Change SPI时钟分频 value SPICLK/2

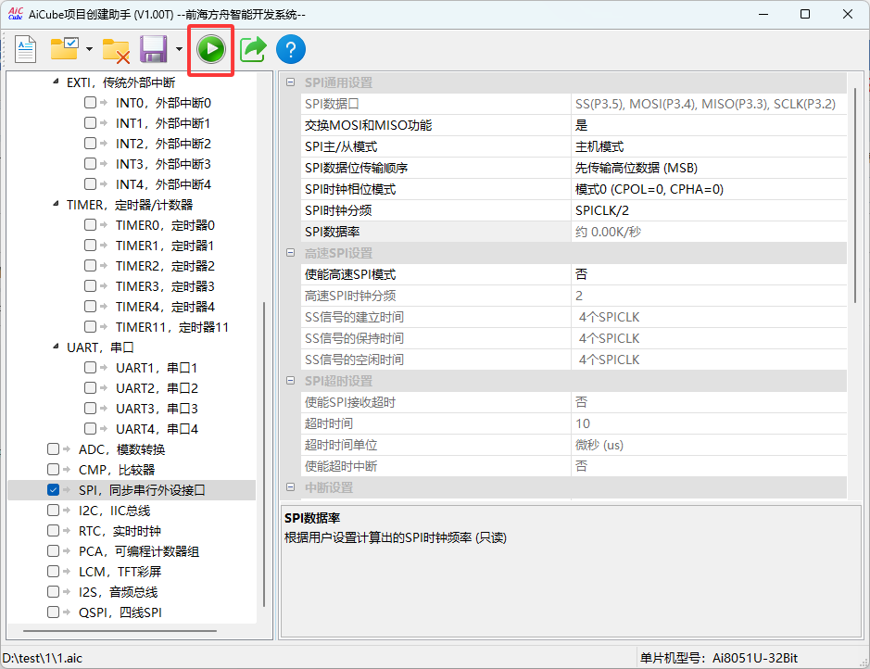[709, 210]
